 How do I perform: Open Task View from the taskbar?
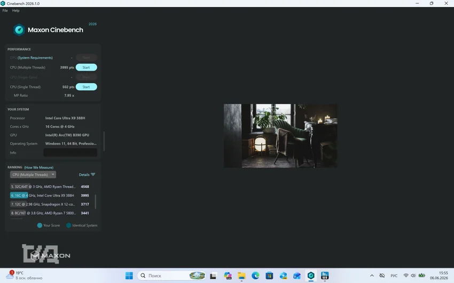tap(213, 276)
